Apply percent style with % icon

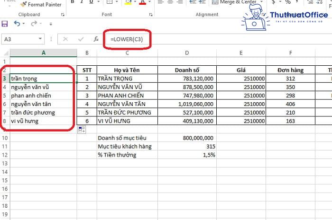288,2
